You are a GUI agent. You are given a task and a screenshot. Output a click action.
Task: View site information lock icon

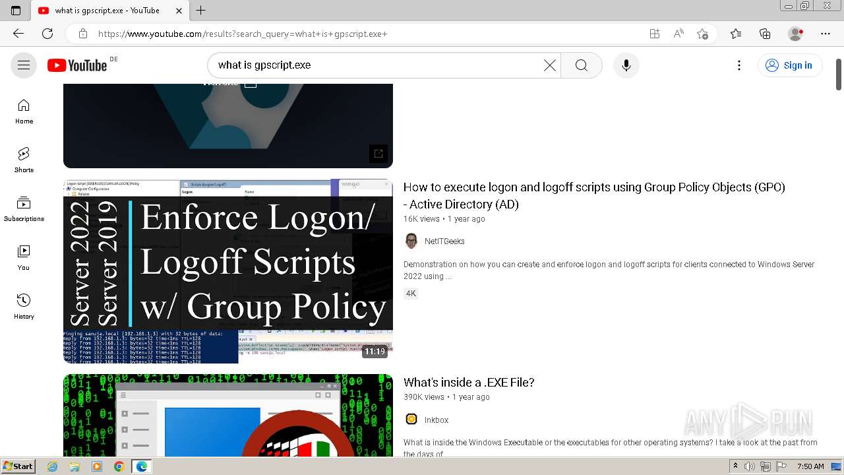[82, 34]
